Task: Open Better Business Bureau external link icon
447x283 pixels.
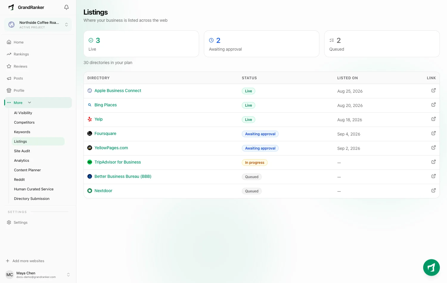Action: (x=434, y=176)
